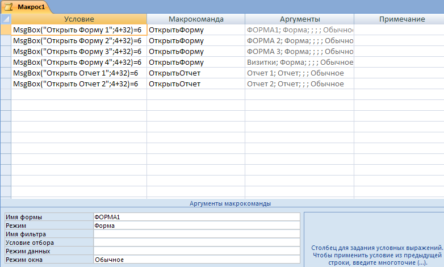Image resolution: width=444 pixels, height=267 pixels.
Task: Click the Режим окна field containing Обычное
Action: click(197, 260)
